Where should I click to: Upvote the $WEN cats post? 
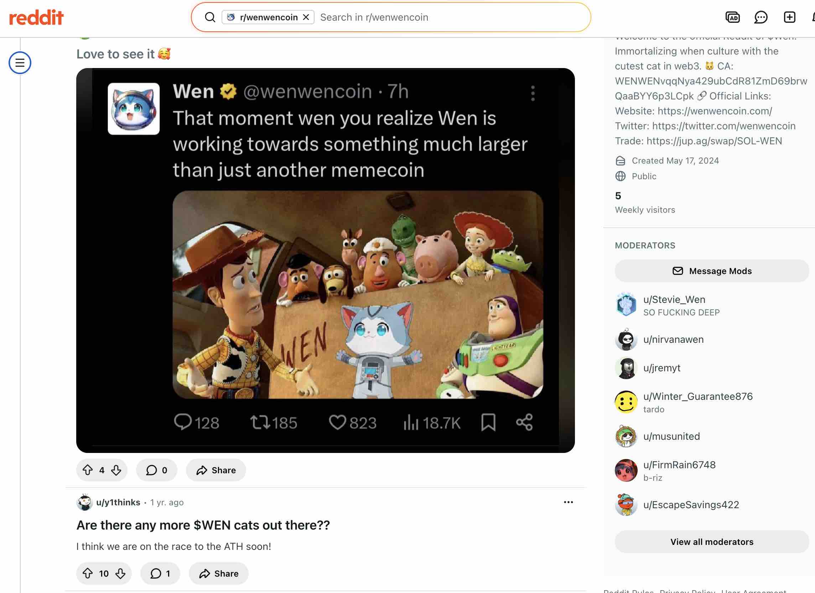pos(88,573)
